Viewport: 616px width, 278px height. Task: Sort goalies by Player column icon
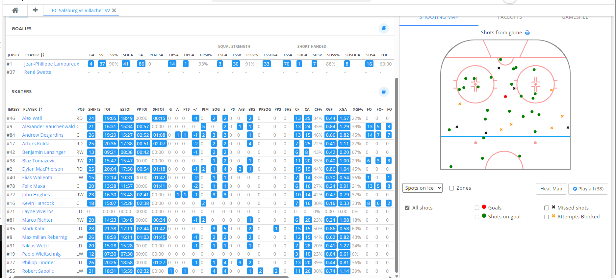pyautogui.click(x=42, y=55)
